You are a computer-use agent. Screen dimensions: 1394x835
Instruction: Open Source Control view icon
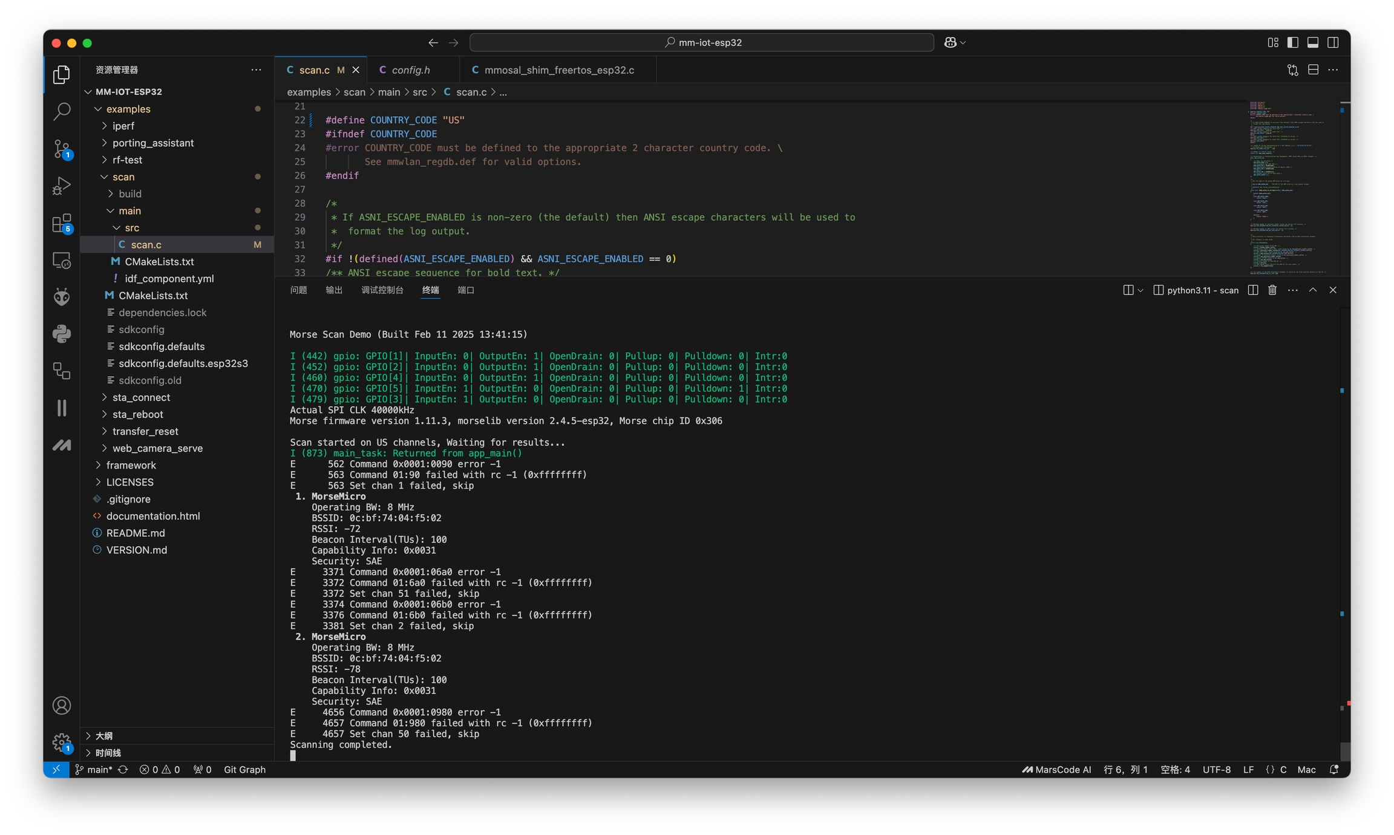pyautogui.click(x=61, y=149)
